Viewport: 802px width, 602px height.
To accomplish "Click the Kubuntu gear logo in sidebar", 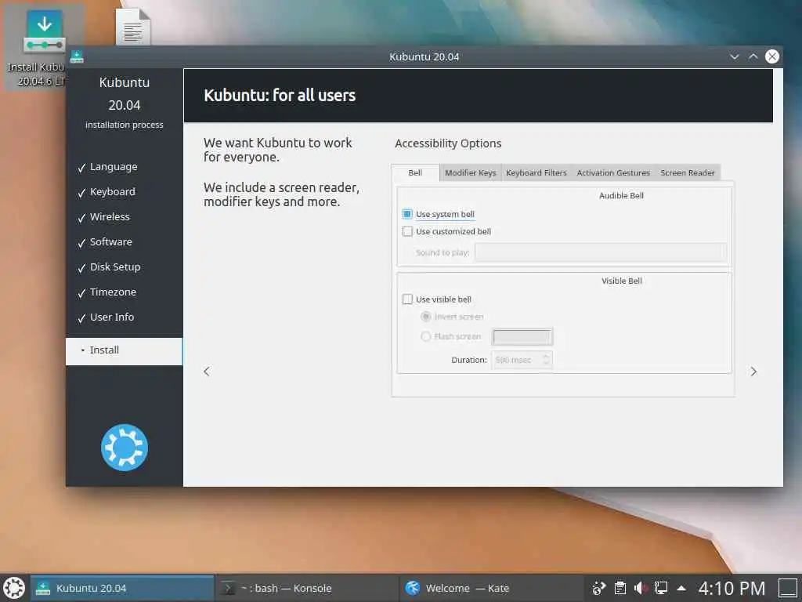I will click(x=125, y=448).
